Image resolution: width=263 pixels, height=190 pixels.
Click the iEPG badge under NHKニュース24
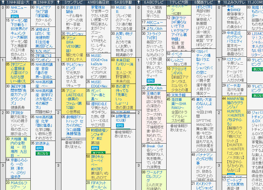click(15, 16)
